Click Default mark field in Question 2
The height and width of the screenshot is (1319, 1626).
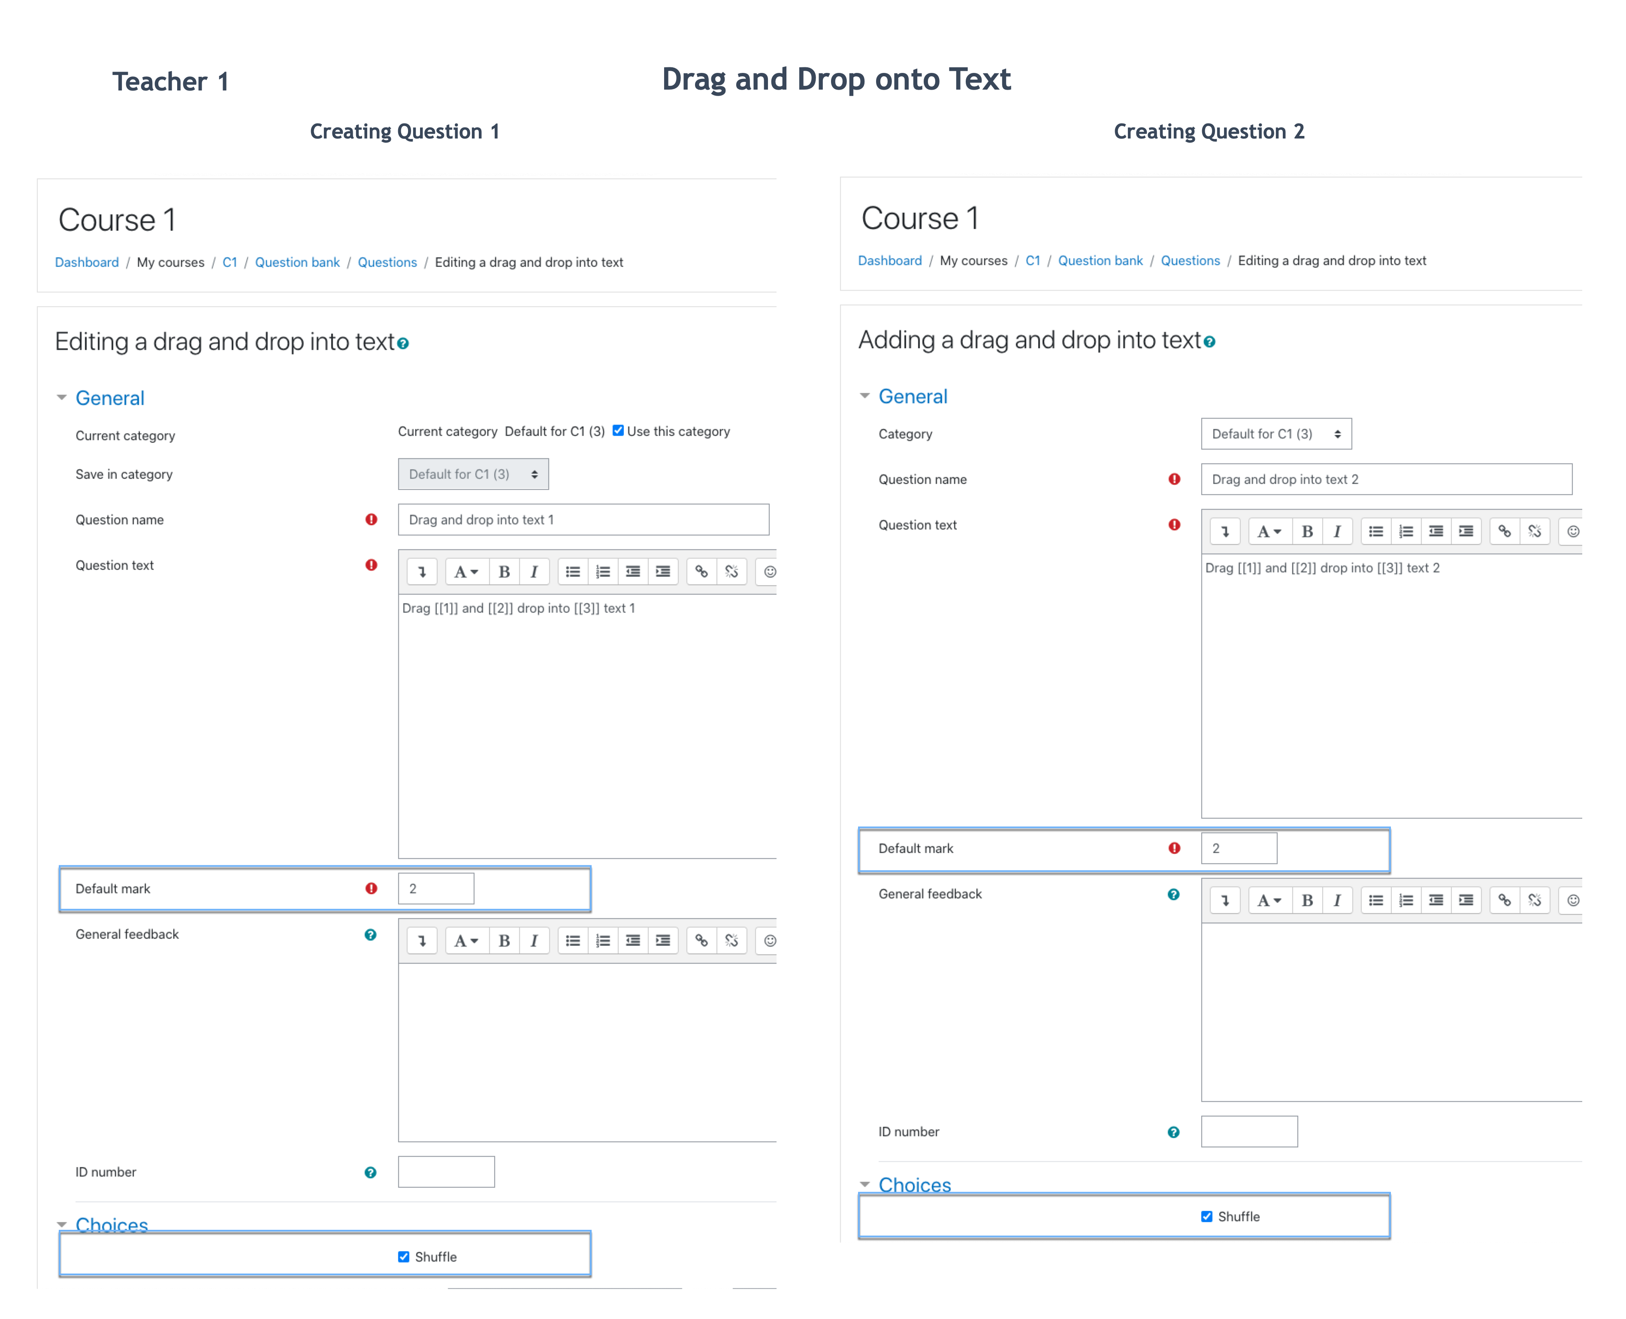1239,849
